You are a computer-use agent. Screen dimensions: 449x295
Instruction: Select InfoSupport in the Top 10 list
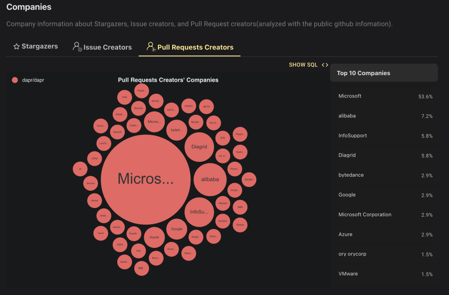tap(352, 135)
